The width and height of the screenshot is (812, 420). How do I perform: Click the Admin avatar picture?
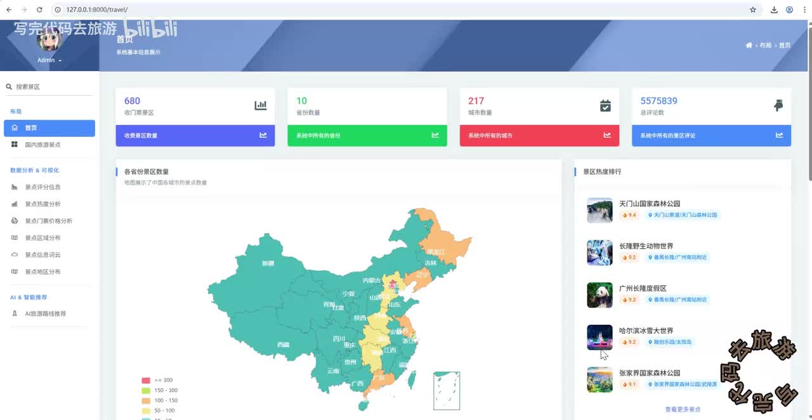49,40
